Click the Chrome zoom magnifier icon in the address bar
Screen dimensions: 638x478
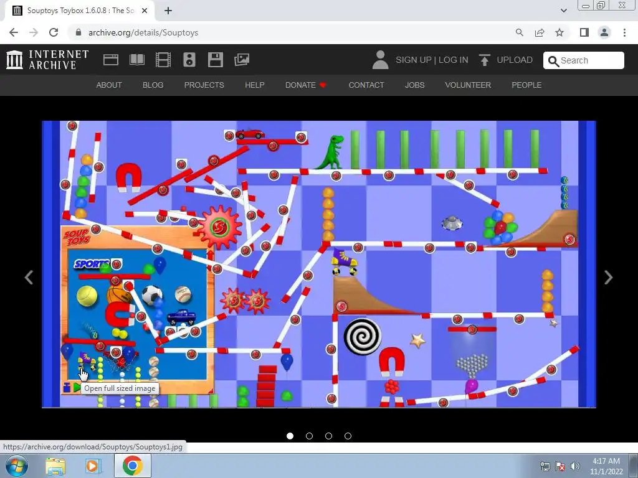519,32
